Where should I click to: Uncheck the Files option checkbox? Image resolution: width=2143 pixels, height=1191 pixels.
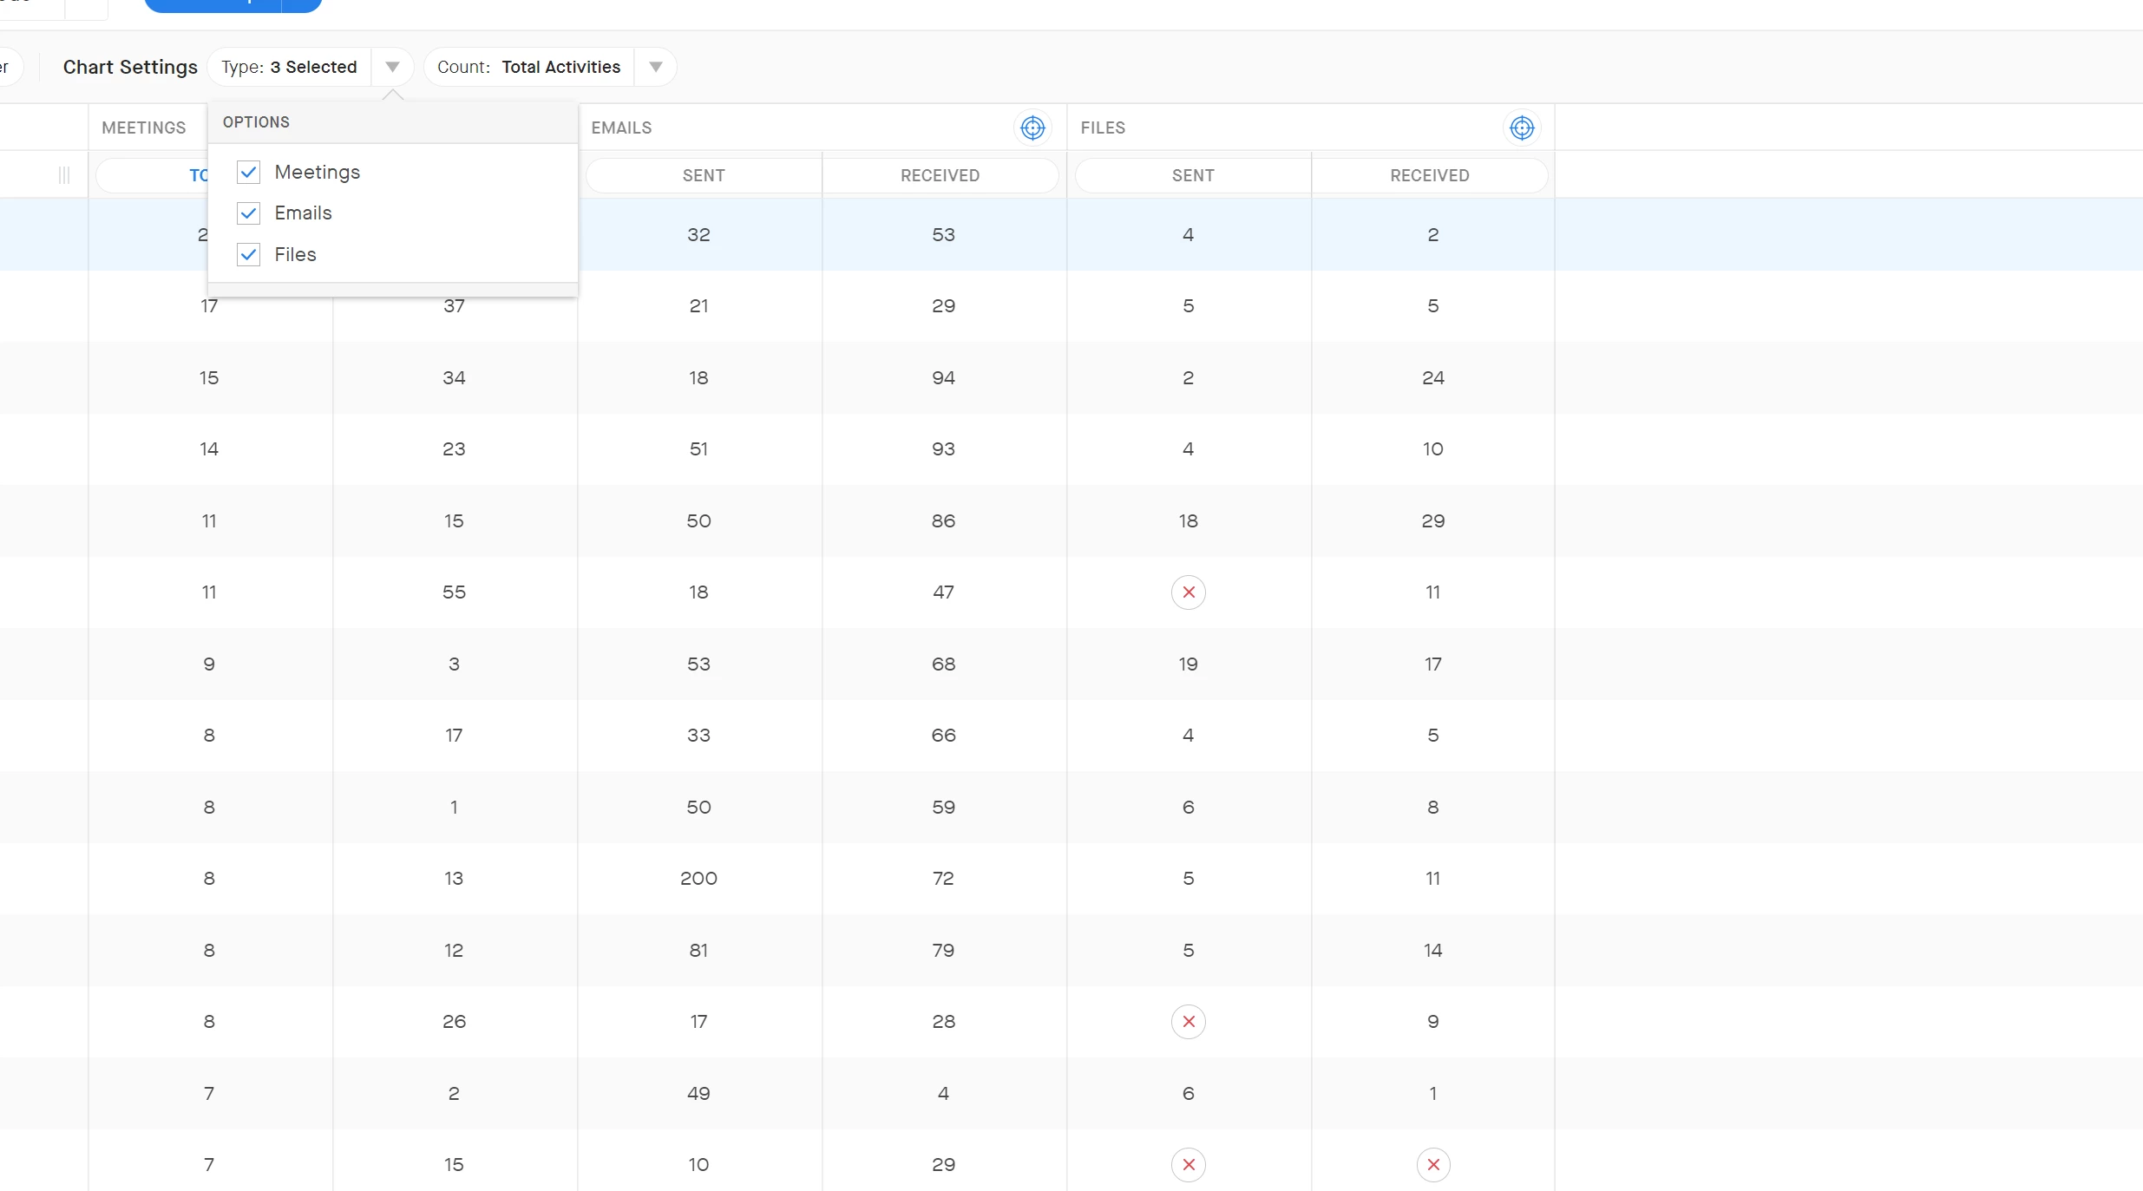coord(248,255)
